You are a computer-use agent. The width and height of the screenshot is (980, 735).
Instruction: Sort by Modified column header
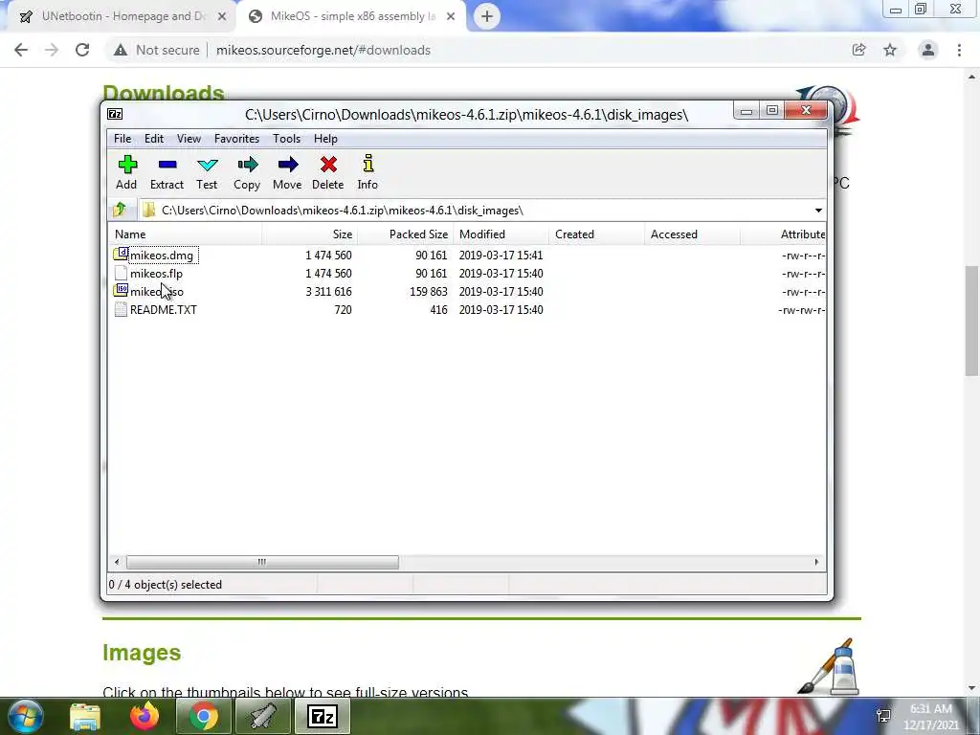pos(501,234)
